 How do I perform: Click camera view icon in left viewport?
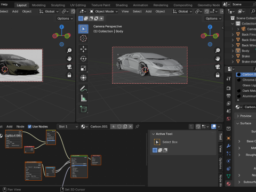69,67
